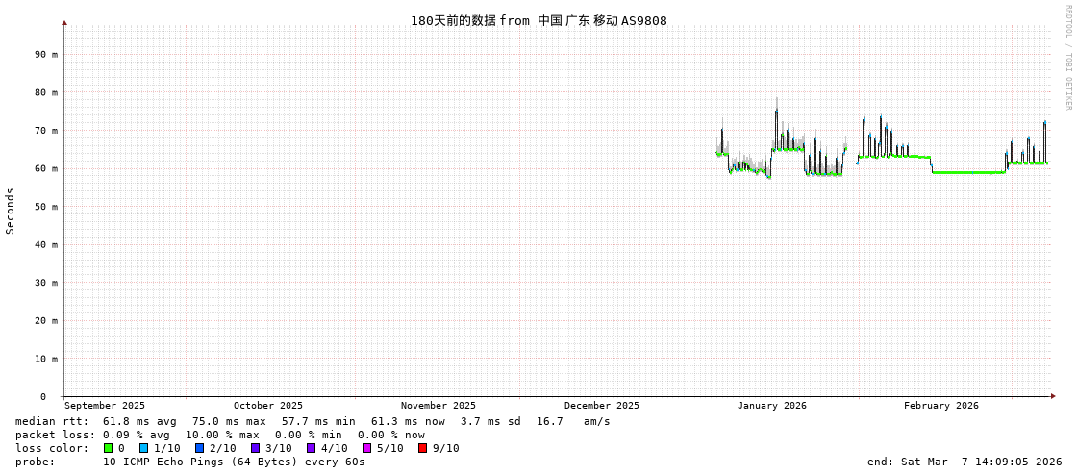Select the violet 4/10 loss swatch
1078x475 pixels.
[x=311, y=448]
